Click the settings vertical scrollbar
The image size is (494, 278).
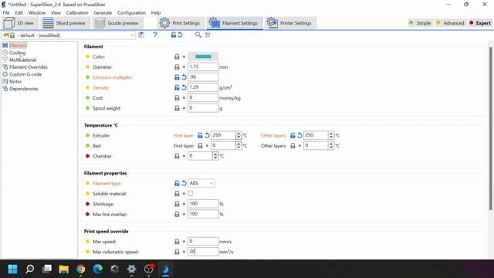coord(491,128)
